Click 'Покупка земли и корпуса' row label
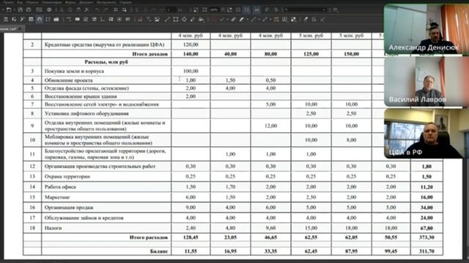 (74, 72)
